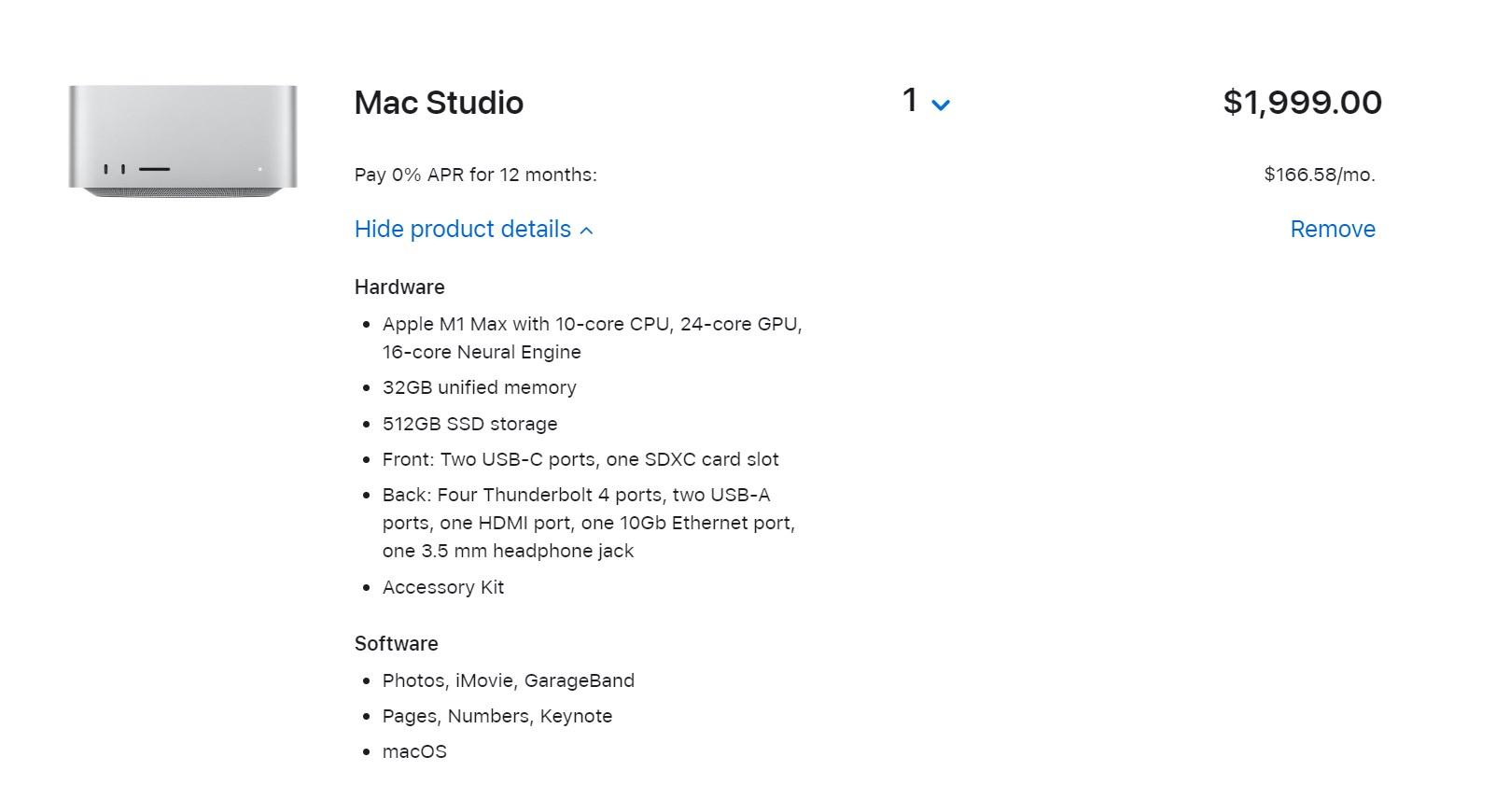Click the $1,999.00 price
Screen dimensions: 1510x785
click(x=1303, y=103)
